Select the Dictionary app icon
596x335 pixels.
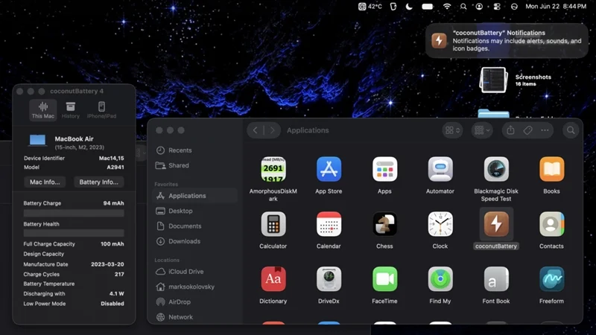click(x=273, y=278)
